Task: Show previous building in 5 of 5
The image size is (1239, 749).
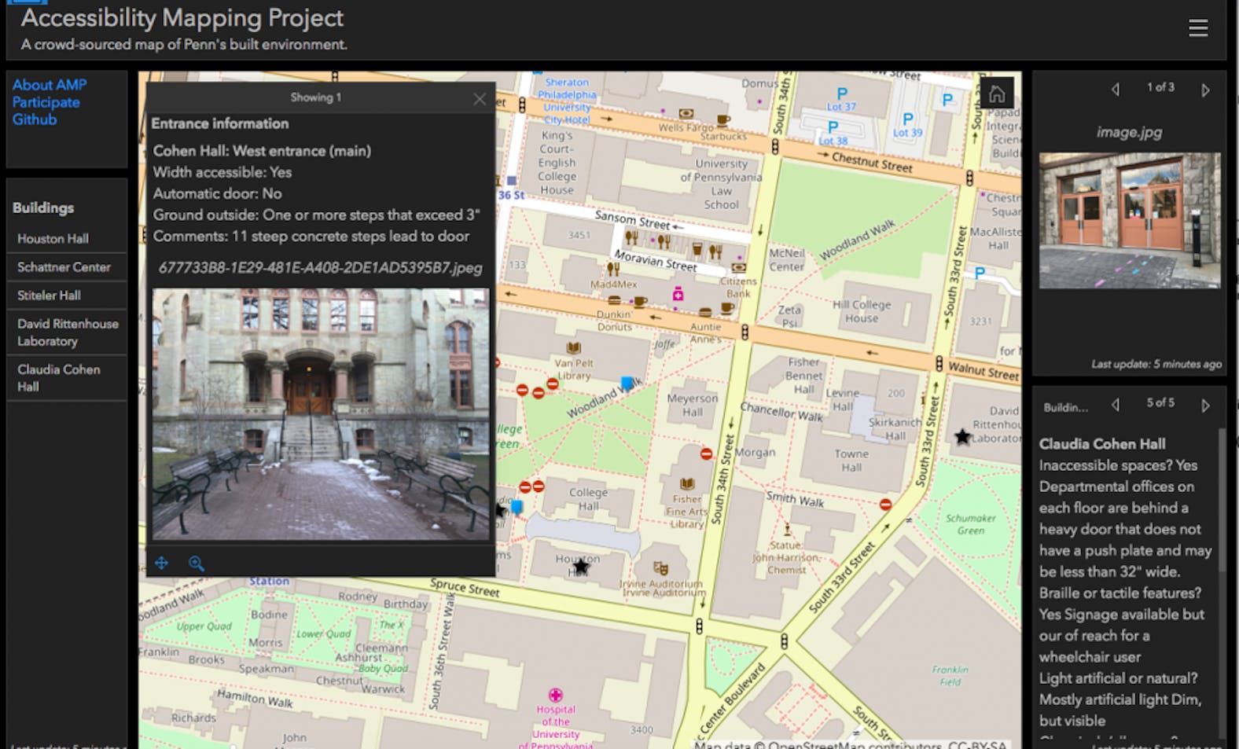Action: (1115, 405)
